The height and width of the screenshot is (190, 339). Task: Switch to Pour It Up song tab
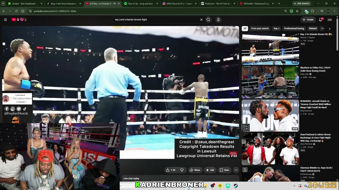tap(141, 4)
